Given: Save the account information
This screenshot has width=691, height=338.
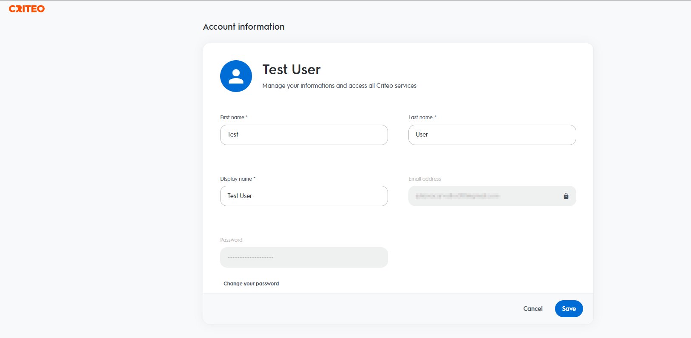Looking at the screenshot, I should [x=569, y=309].
